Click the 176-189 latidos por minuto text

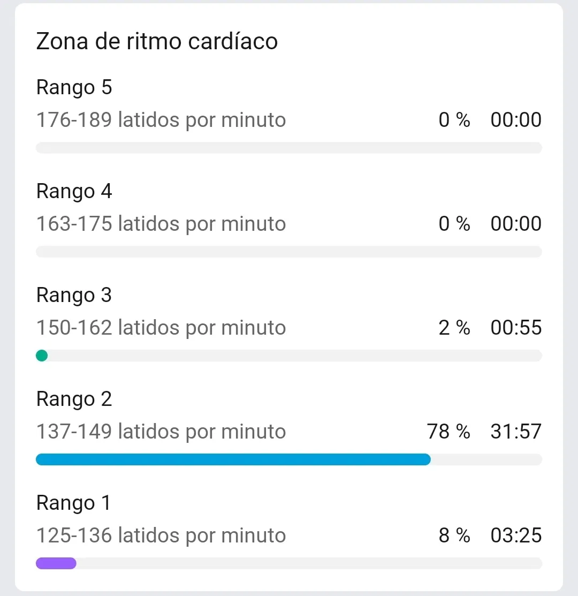[161, 120]
